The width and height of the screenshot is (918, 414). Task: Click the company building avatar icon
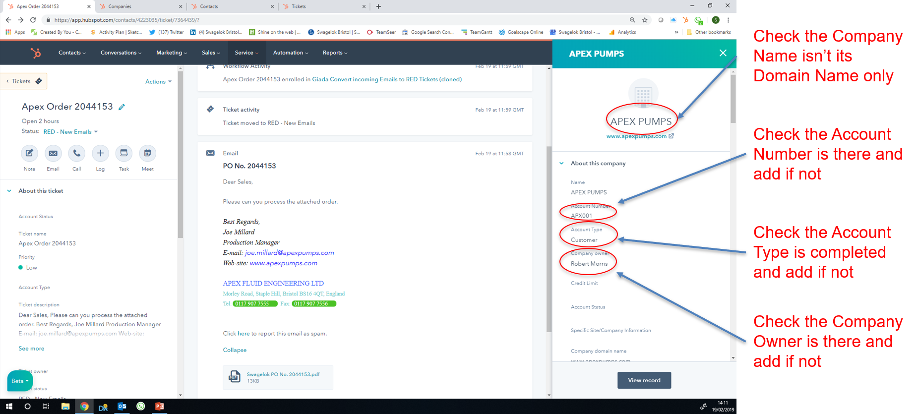pos(643,93)
